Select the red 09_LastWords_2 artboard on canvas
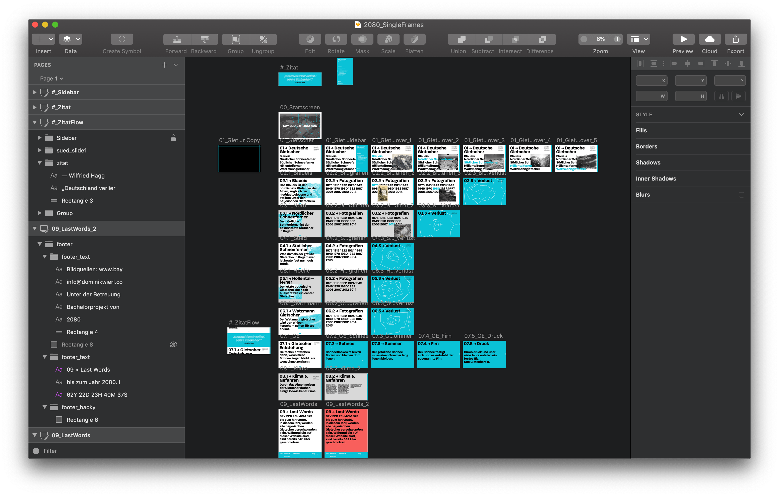The image size is (779, 496). click(x=346, y=433)
